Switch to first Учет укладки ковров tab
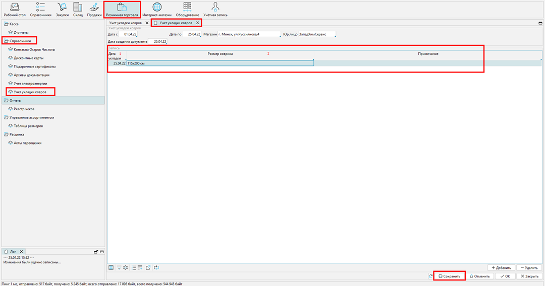Viewport: 545px width, 286px height. coord(126,23)
